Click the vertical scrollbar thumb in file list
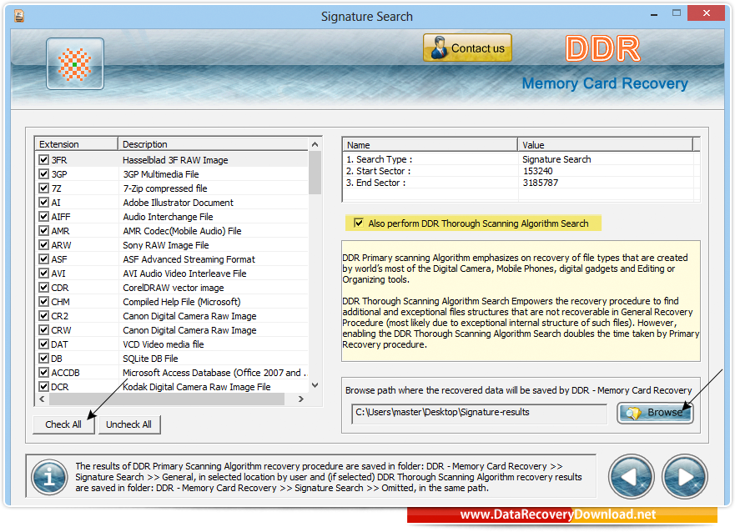Image resolution: width=735 pixels, height=532 pixels. point(315,173)
